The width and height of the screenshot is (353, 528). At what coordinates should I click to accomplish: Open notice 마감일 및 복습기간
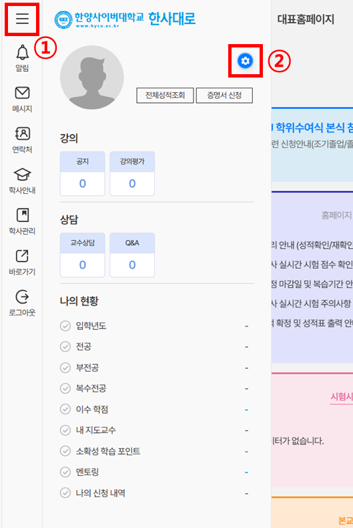coord(312,284)
